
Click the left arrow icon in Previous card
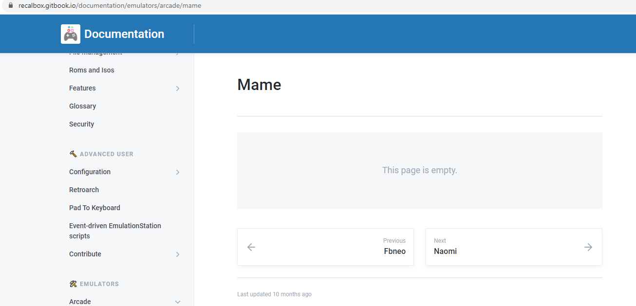[251, 247]
